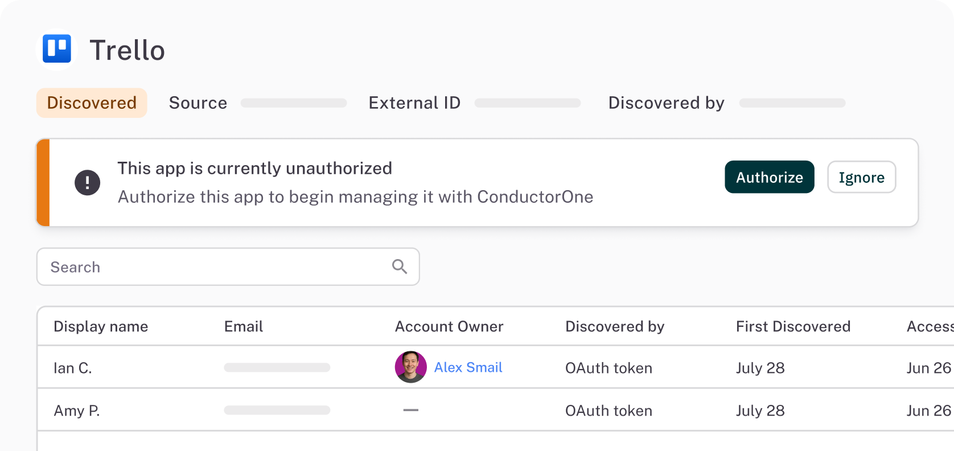
Task: Click into the Search input field
Action: 216,266
